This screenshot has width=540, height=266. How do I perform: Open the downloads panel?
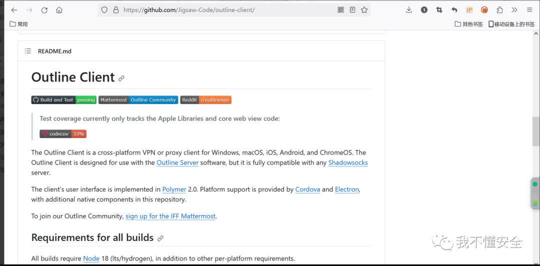click(409, 10)
